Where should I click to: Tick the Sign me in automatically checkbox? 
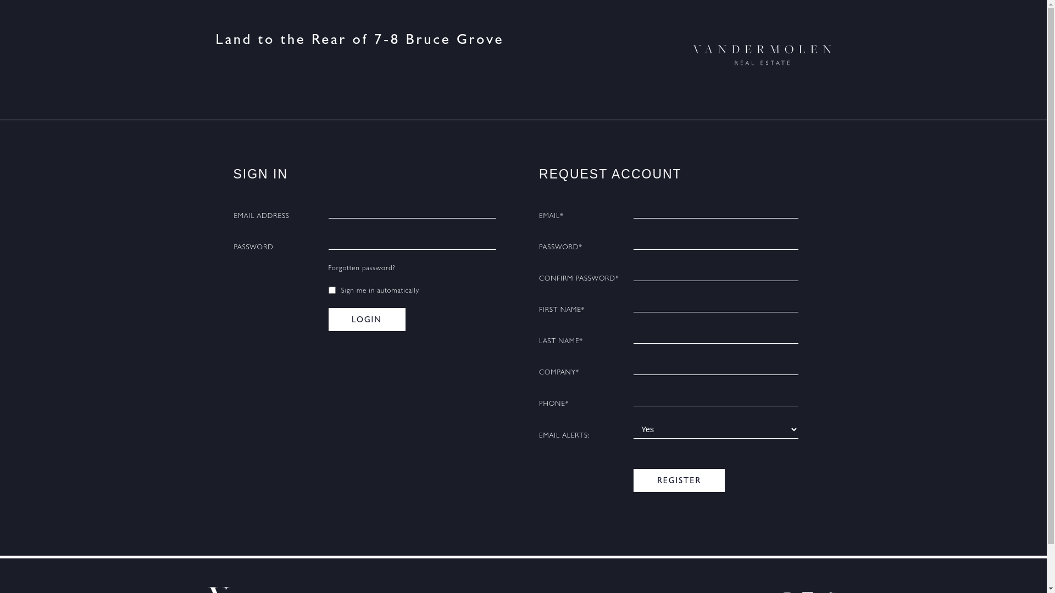coord(332,290)
